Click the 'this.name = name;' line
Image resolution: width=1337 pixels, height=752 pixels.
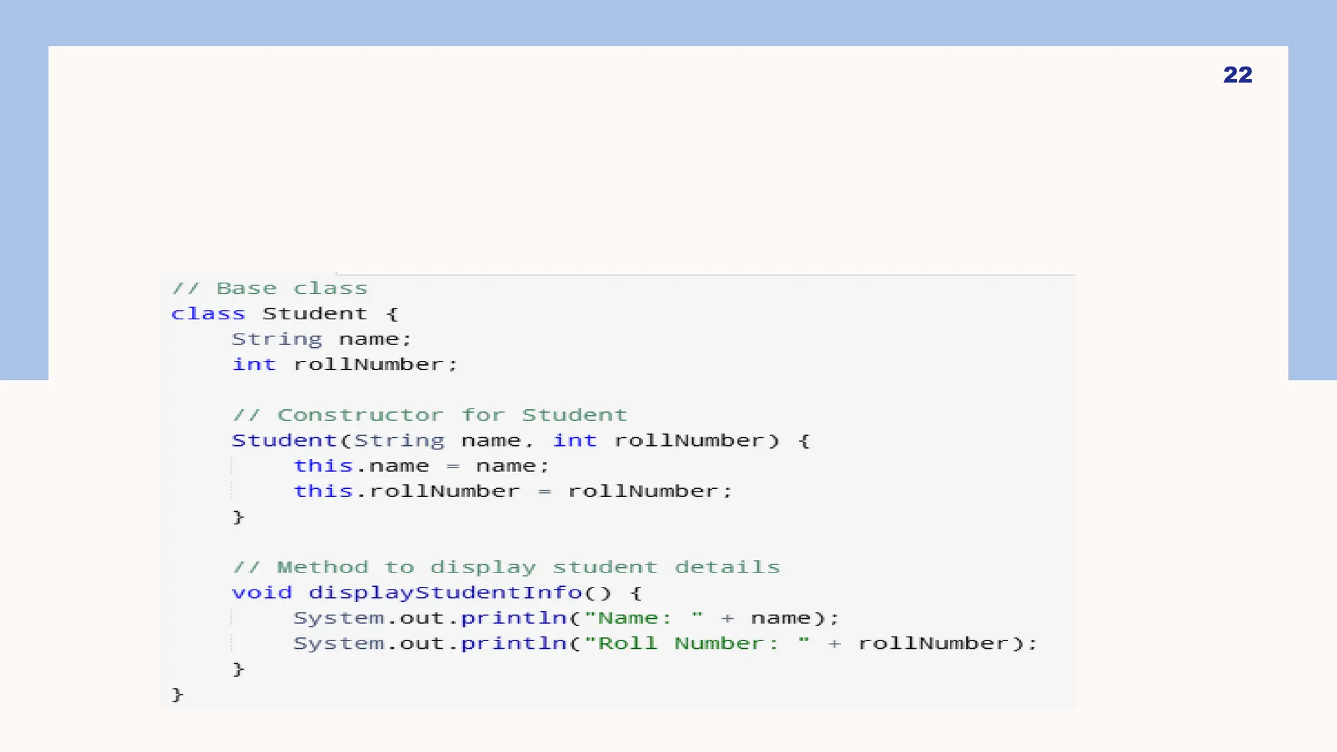[x=421, y=466]
